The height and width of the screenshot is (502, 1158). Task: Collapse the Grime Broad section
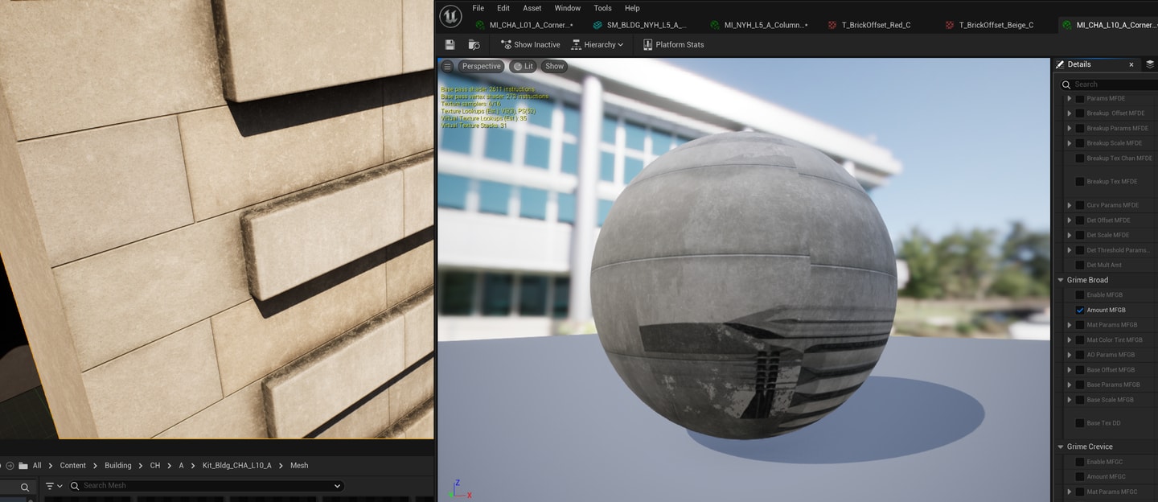[1061, 280]
